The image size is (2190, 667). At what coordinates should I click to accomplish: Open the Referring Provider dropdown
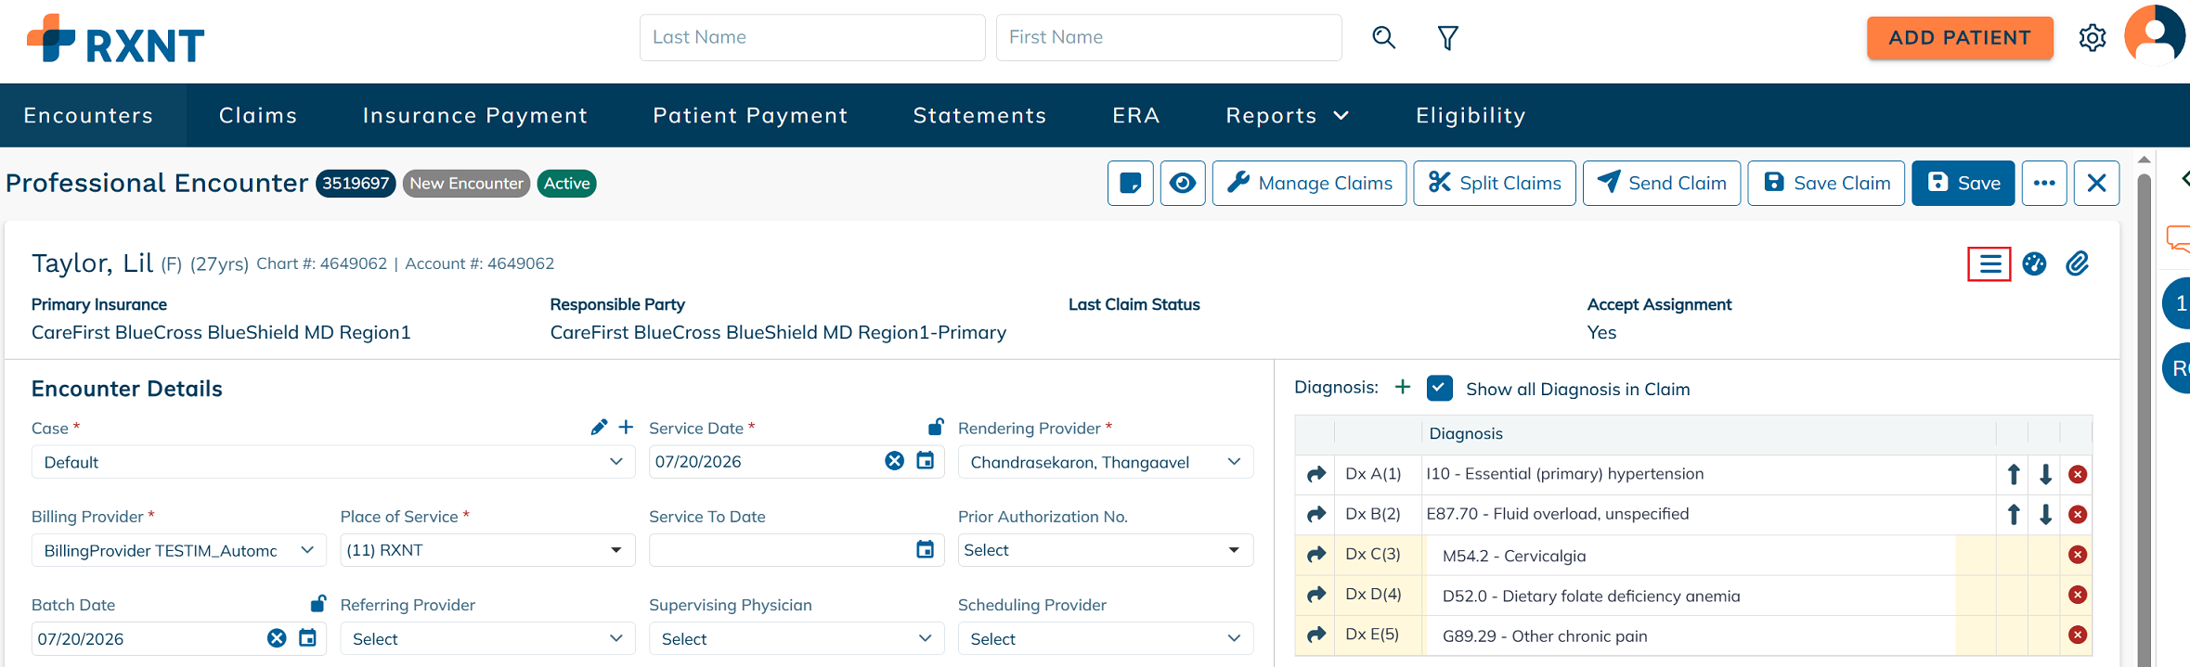487,638
